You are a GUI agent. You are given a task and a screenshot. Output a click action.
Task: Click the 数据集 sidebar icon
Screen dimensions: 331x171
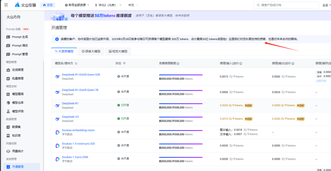coord(8,127)
